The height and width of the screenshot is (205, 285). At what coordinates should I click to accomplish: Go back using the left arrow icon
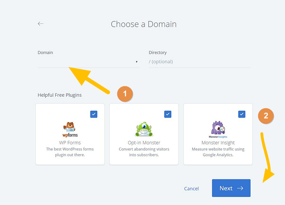[40, 24]
